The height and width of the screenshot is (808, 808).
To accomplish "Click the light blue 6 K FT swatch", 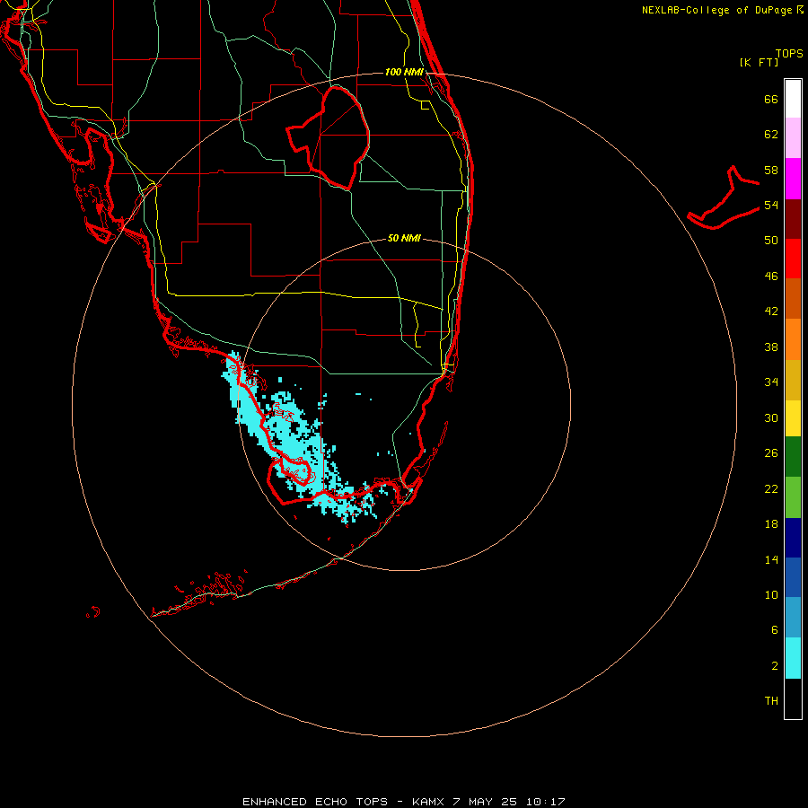I will click(x=793, y=618).
